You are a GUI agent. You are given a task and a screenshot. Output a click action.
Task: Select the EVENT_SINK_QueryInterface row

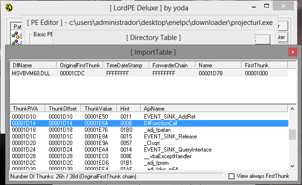pyautogui.click(x=149, y=150)
